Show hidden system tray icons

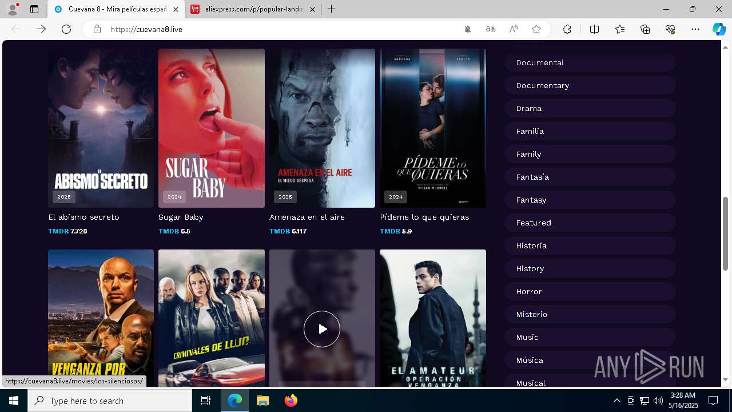(x=616, y=401)
